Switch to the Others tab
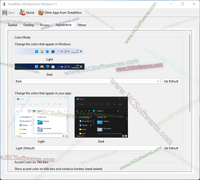Image resolution: width=200 pixels, height=180 pixels. pos(81,25)
